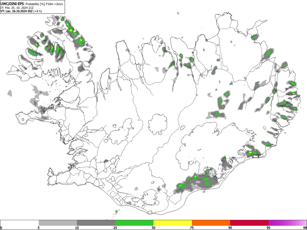307x230 pixels.
Task: Click the legend value 90
Action: point(230,228)
